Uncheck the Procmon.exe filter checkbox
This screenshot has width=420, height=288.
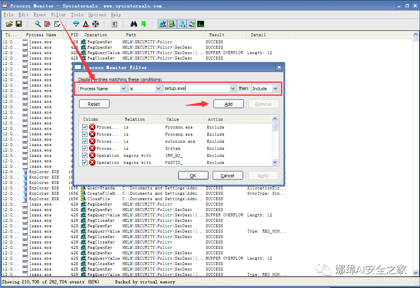point(84,127)
